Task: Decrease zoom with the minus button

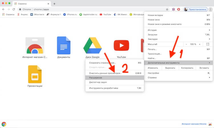Action: (186, 44)
